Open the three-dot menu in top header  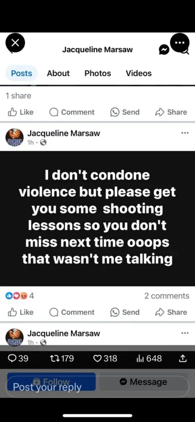click(180, 43)
